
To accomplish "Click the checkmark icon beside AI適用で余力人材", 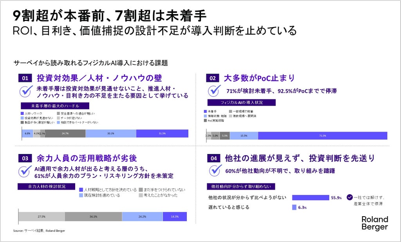I will (x=25, y=171).
